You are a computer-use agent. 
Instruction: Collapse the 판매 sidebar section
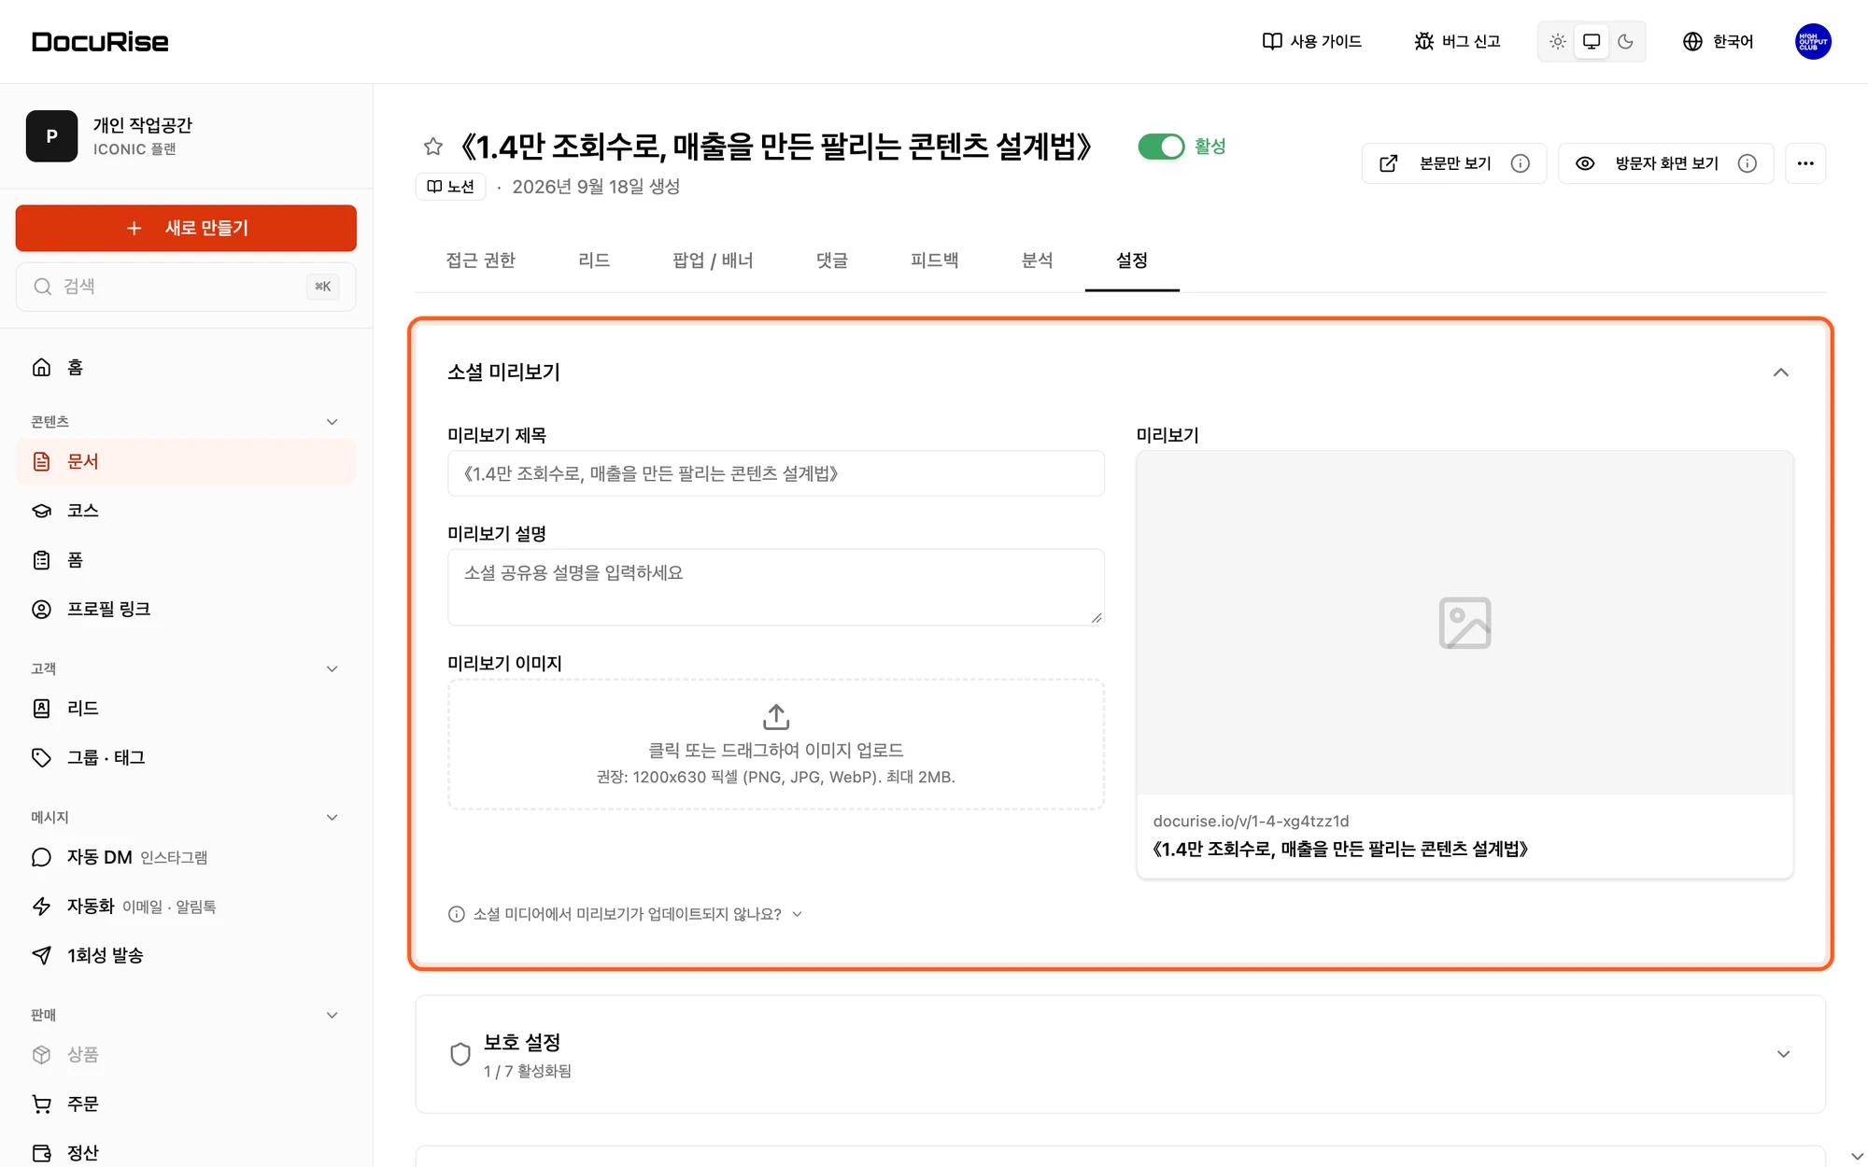click(x=332, y=1015)
